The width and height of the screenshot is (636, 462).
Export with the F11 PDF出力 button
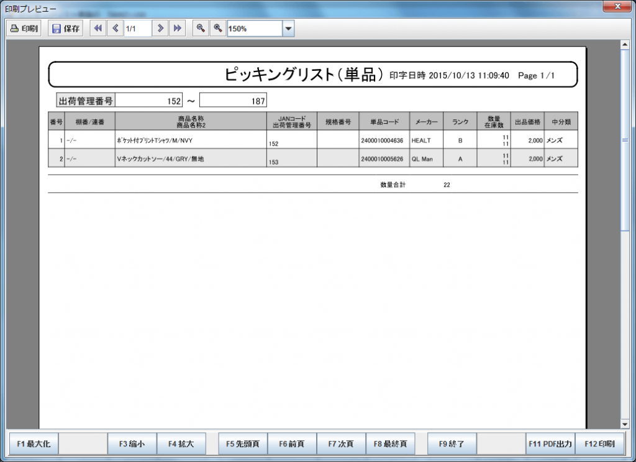pyautogui.click(x=550, y=444)
